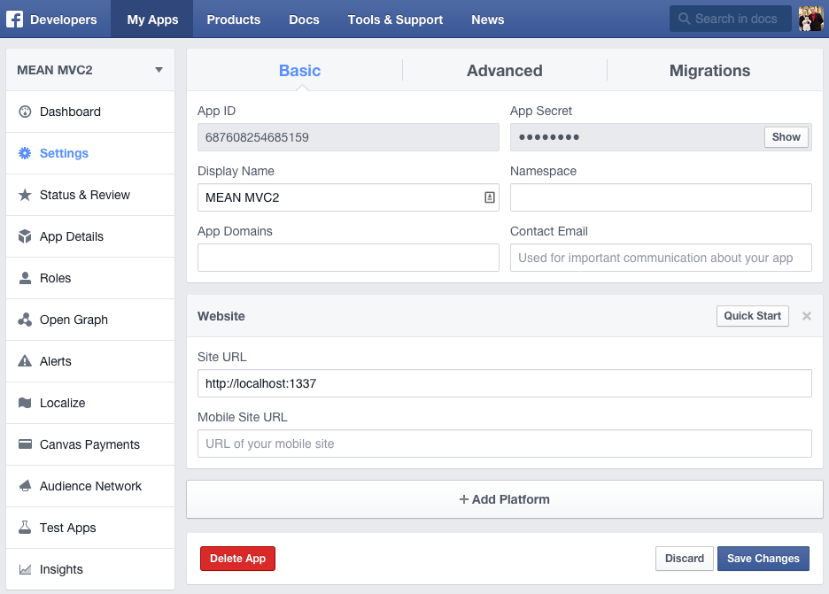The width and height of the screenshot is (829, 594).
Task: Select Settings in the sidebar
Action: pos(90,153)
